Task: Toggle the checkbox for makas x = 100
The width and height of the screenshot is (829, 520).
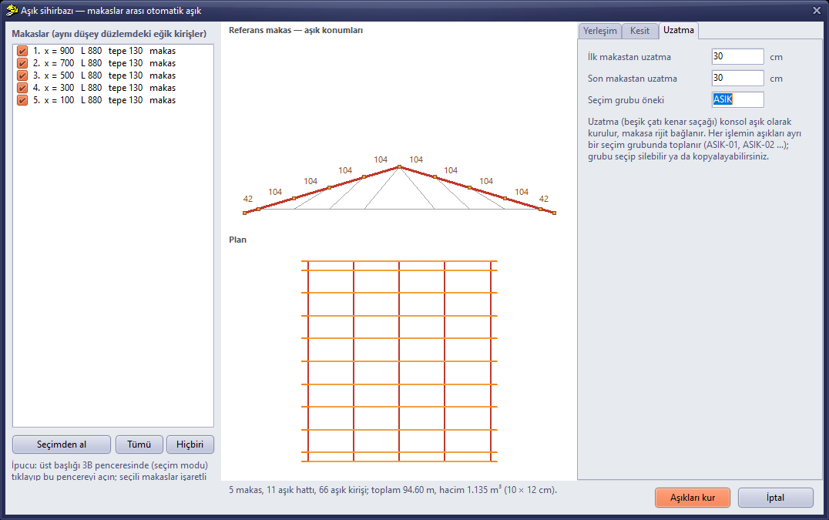Action: [22, 100]
